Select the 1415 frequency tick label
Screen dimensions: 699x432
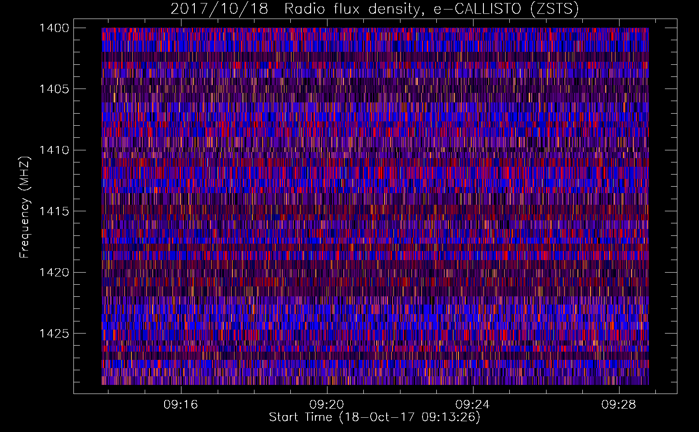[54, 211]
